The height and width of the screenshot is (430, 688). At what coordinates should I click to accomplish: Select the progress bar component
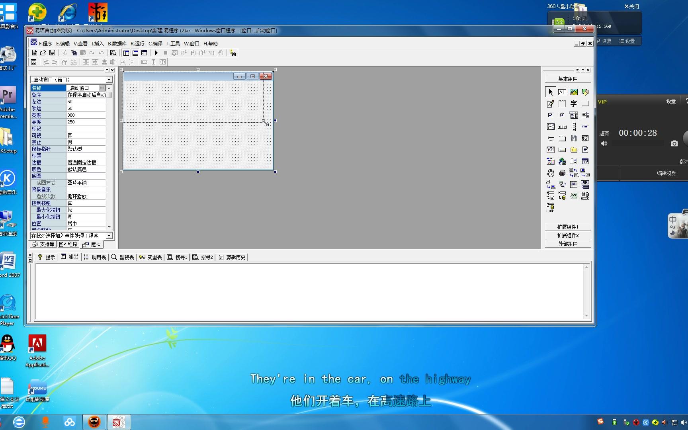point(585,127)
